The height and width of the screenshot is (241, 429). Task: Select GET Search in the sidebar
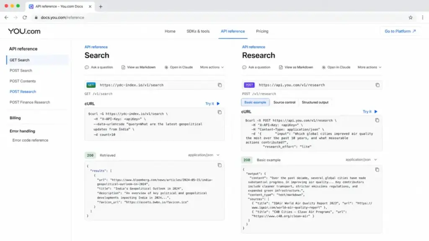38,60
